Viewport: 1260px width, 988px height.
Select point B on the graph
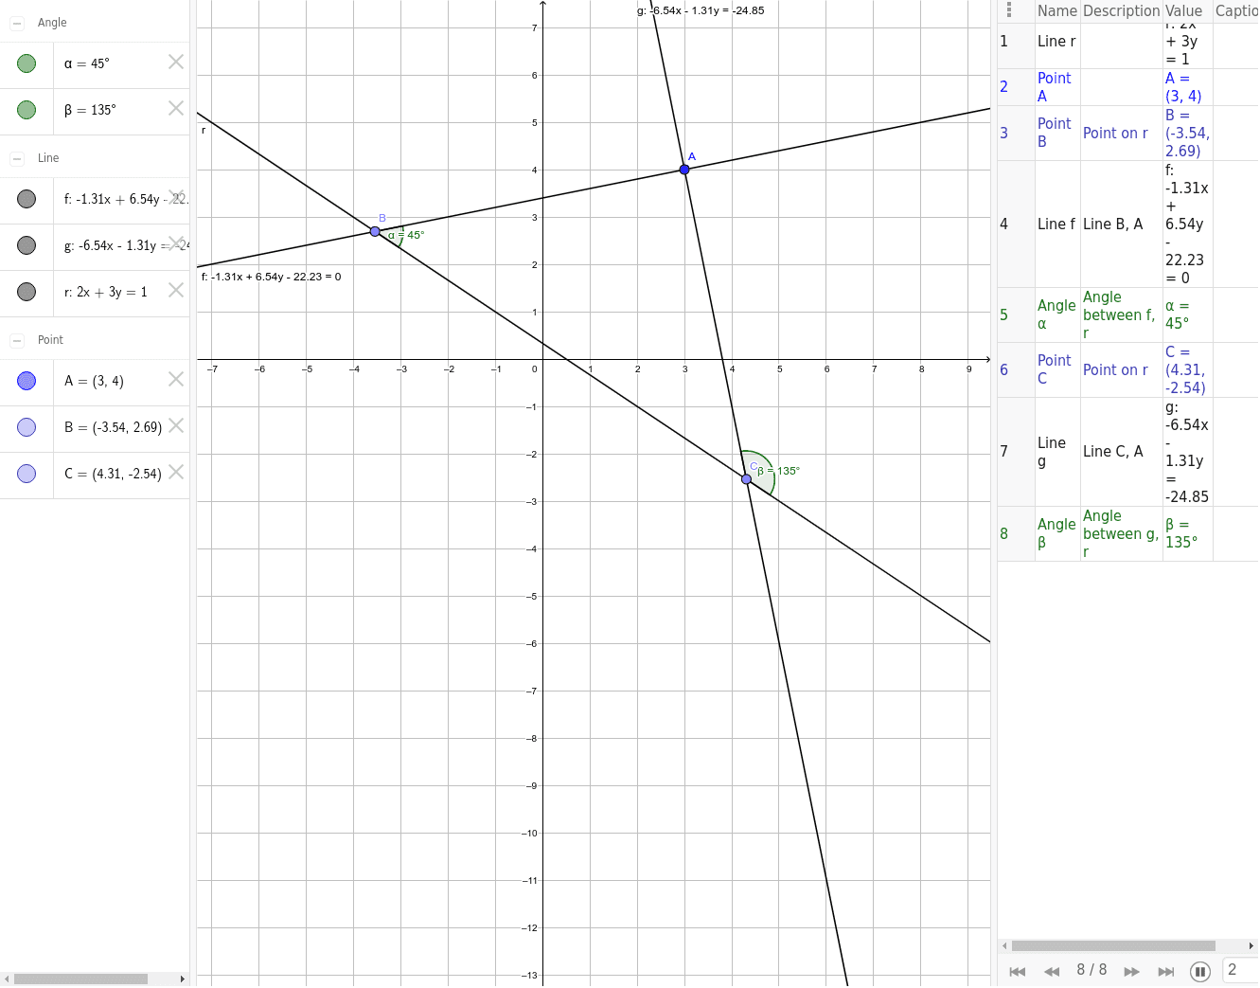pyautogui.click(x=375, y=231)
